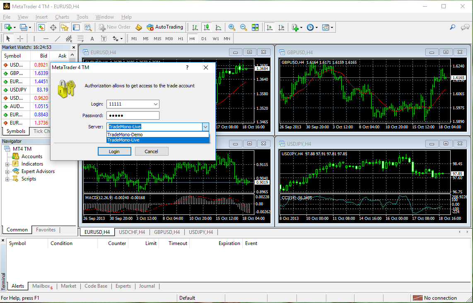
Task: Select the Crosshair tool
Action: point(20,38)
